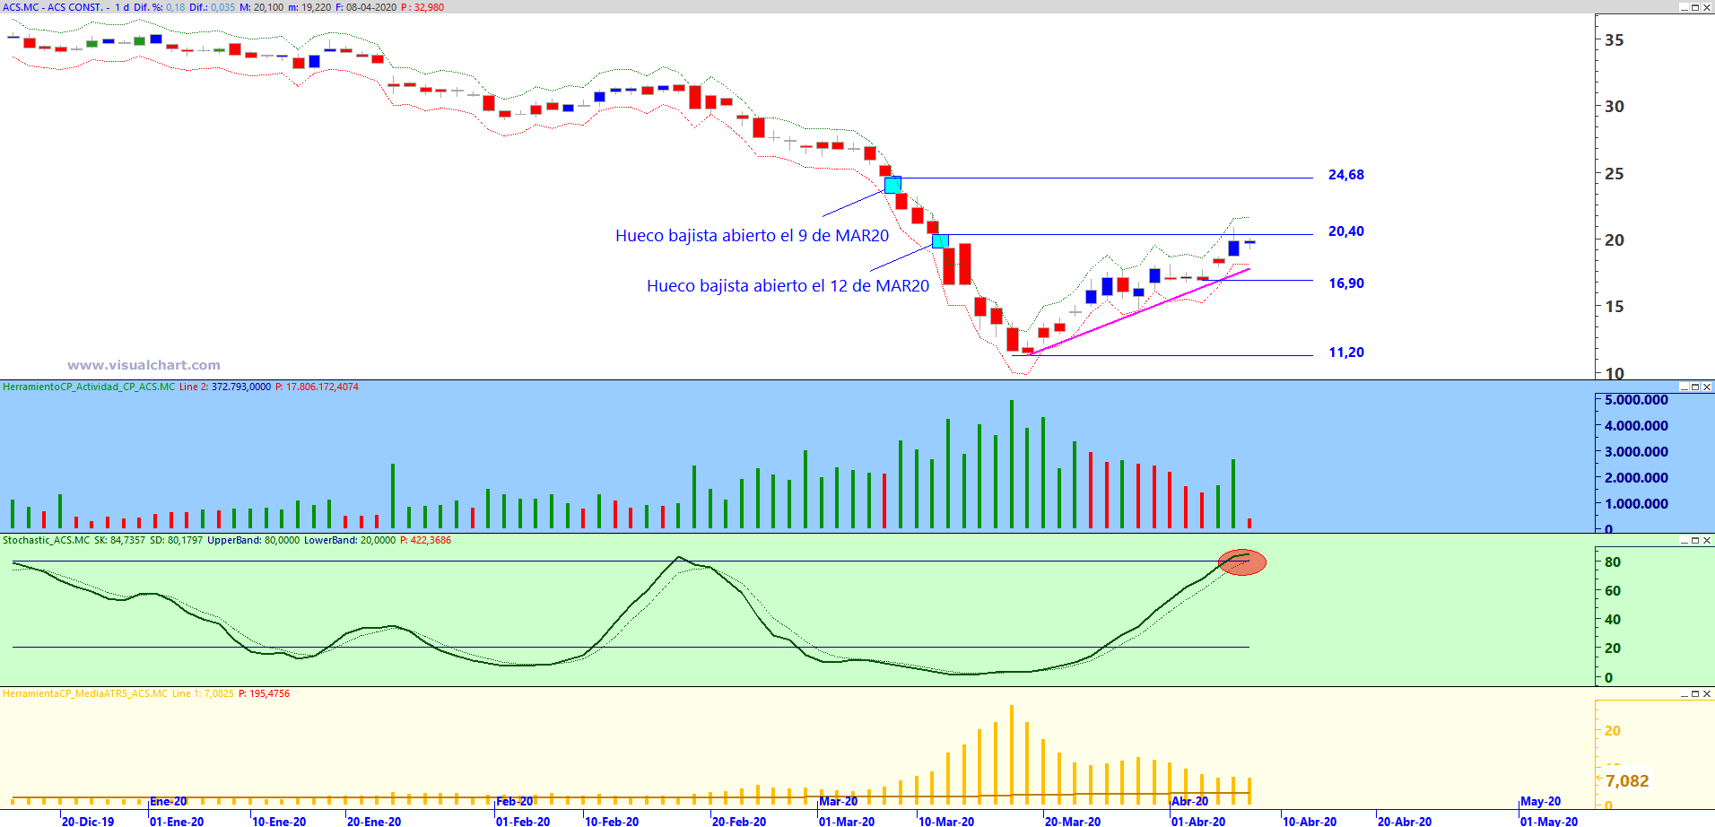Viewport: 1715px width, 827px height.
Task: Select the cyan gap marker at 9 March
Action: point(892,185)
